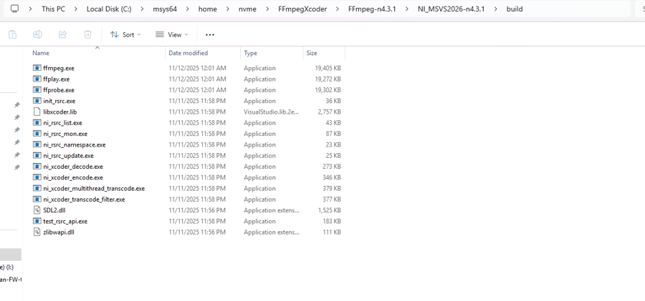This screenshot has width=645, height=301.
Task: Click the ni_rsrc_mon.exe file icon
Action: coord(37,134)
